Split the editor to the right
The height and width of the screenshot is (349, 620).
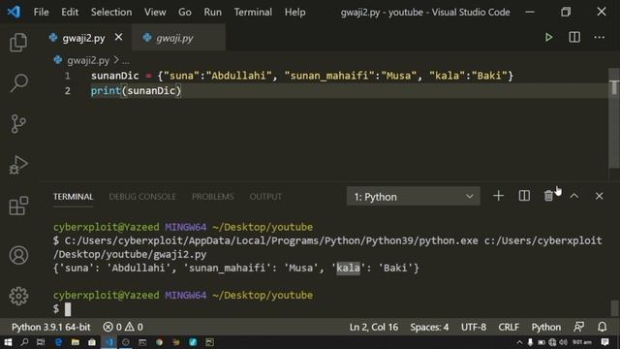574,38
